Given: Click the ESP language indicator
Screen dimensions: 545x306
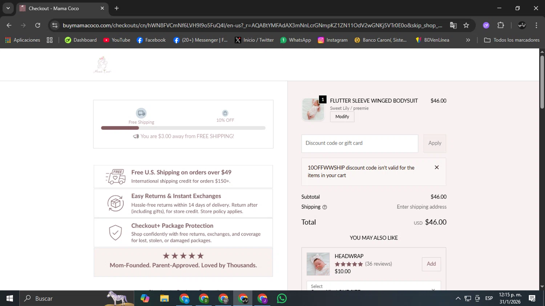Looking at the screenshot, I should tap(489, 298).
